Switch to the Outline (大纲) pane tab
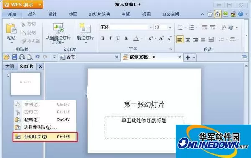The width and height of the screenshot is (251, 158). pyautogui.click(x=10, y=66)
